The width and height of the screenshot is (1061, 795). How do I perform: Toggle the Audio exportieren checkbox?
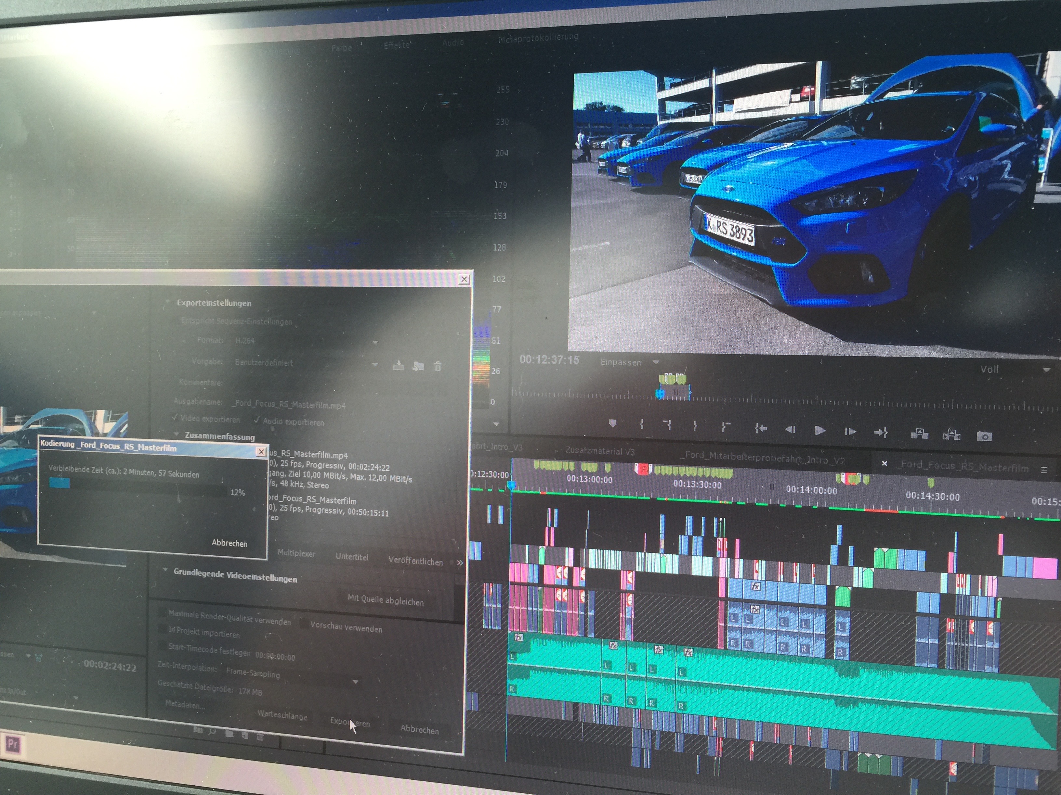click(257, 420)
